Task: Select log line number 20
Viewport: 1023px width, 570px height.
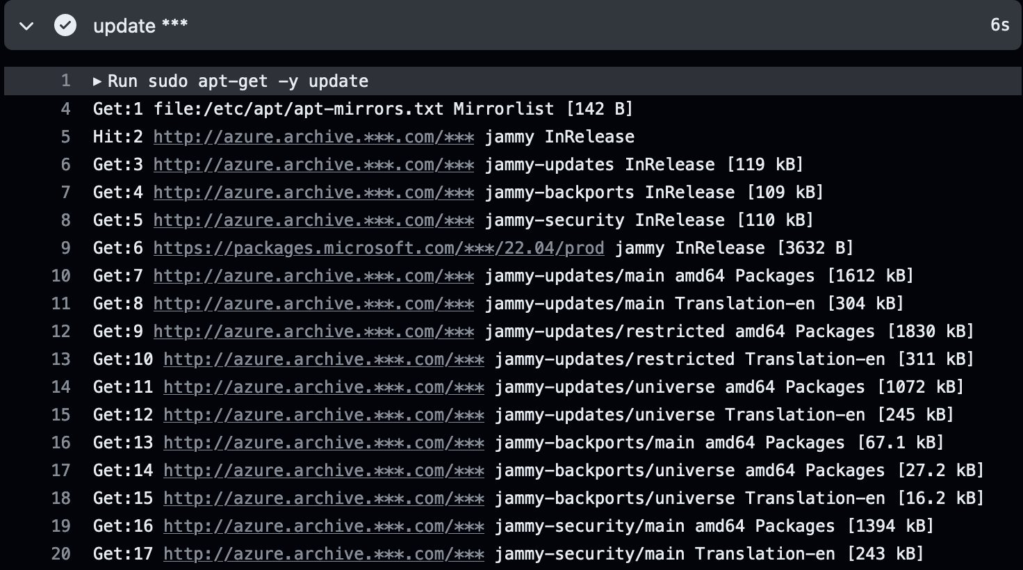Action: (61, 554)
